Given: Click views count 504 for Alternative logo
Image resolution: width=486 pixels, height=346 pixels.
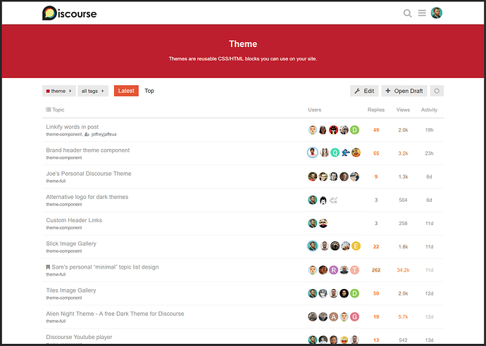Looking at the screenshot, I should tap(403, 200).
